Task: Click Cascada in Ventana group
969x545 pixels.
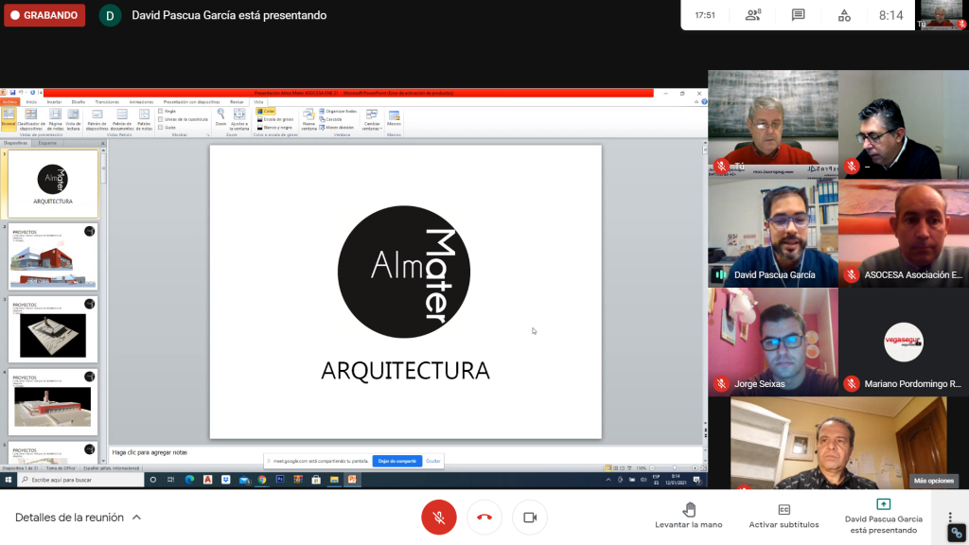Action: pyautogui.click(x=330, y=119)
